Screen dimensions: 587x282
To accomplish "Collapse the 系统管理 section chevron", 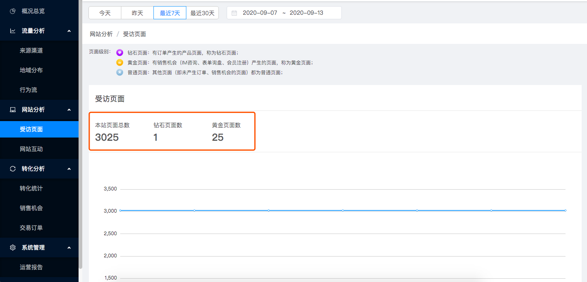I will [69, 248].
